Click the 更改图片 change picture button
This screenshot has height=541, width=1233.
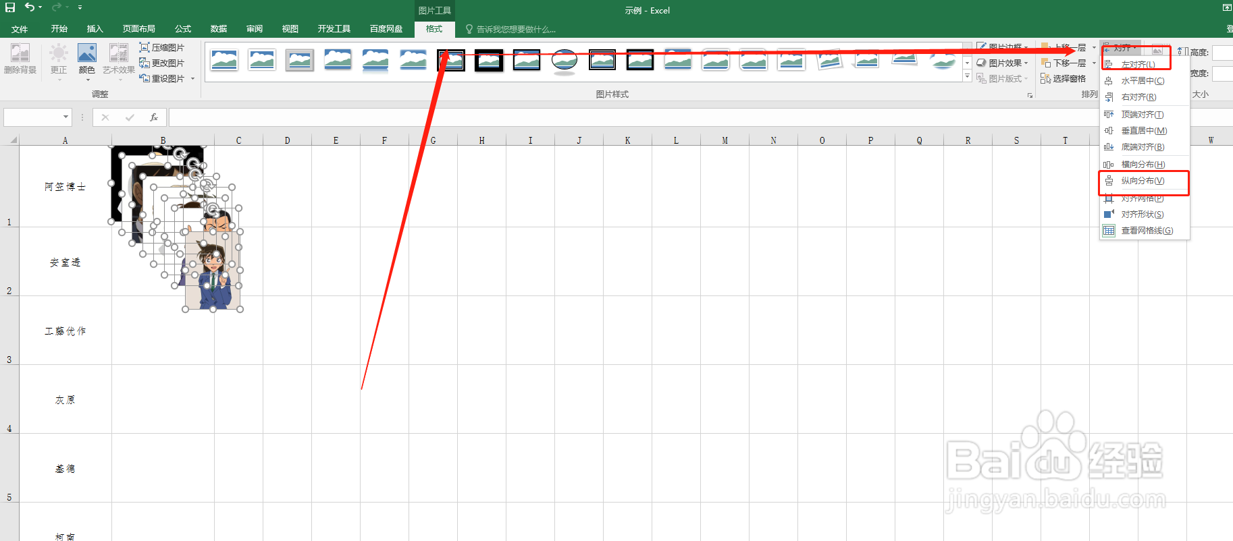[x=162, y=63]
